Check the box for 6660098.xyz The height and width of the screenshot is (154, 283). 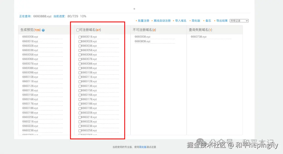tap(80, 68)
